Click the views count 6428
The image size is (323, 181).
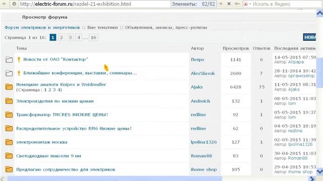point(236,87)
